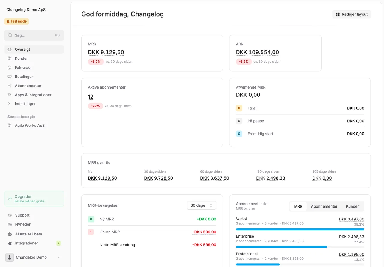Switch to the Kunder tab in Abonnementsmix
Screen dimensions: 384x267
pos(352,206)
